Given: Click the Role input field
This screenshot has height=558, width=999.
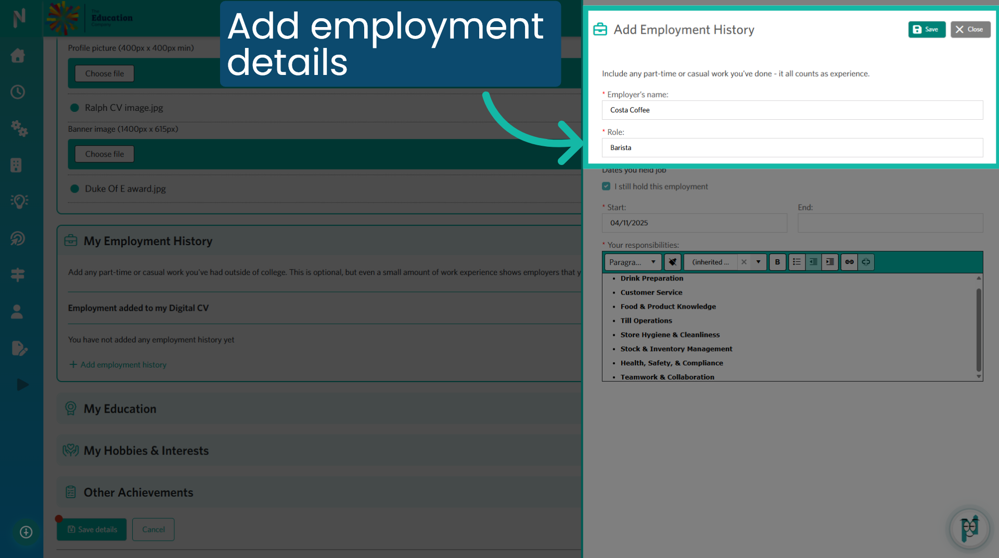Looking at the screenshot, I should point(792,147).
